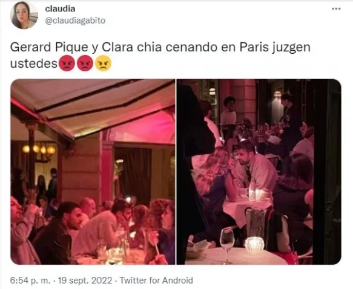Click the first red angry emoji
The width and height of the screenshot is (353, 289).
point(67,63)
